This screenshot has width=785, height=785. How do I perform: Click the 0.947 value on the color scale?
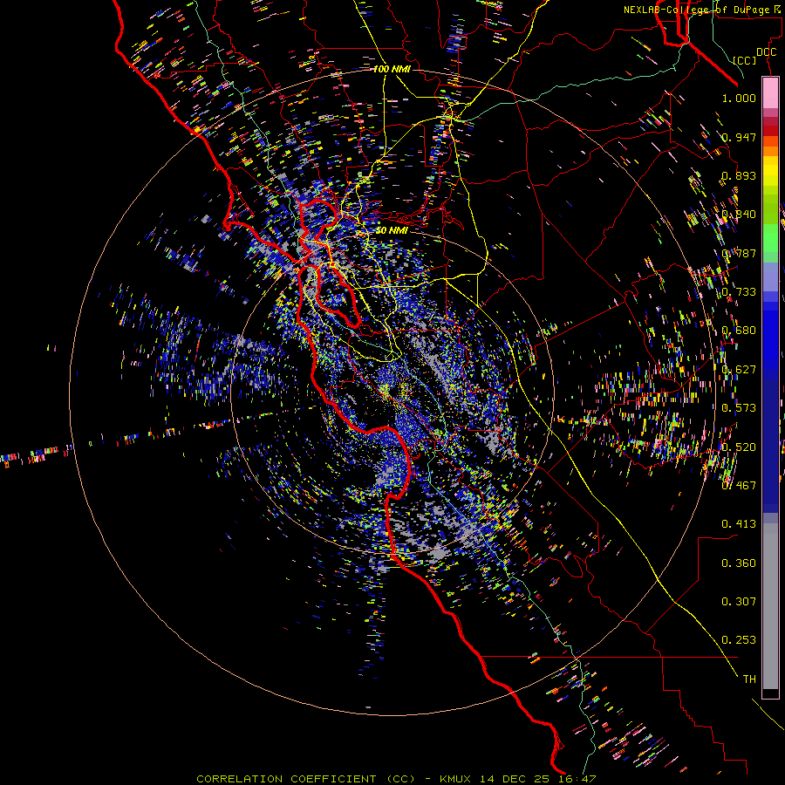click(x=739, y=137)
